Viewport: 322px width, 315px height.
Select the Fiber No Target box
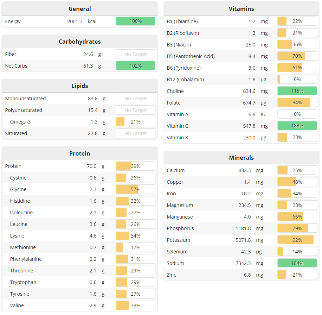pos(136,54)
